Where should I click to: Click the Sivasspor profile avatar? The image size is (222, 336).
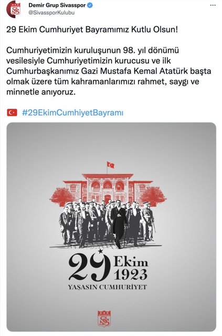click(14, 9)
